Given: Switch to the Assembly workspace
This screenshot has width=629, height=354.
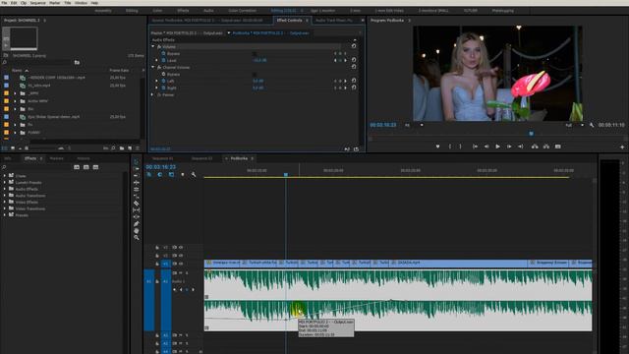Looking at the screenshot, I should pyautogui.click(x=103, y=11).
